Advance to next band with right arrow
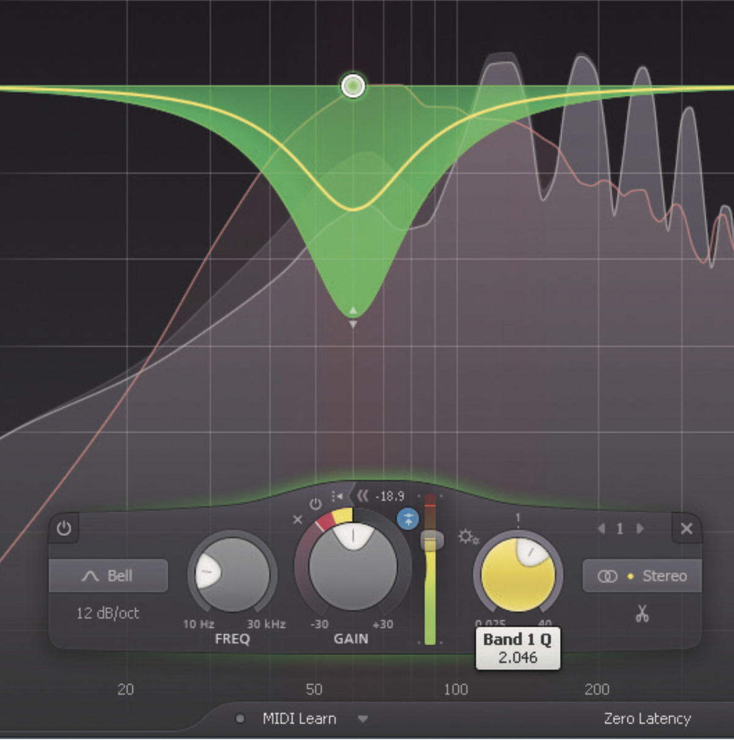This screenshot has width=734, height=740. coord(640,529)
